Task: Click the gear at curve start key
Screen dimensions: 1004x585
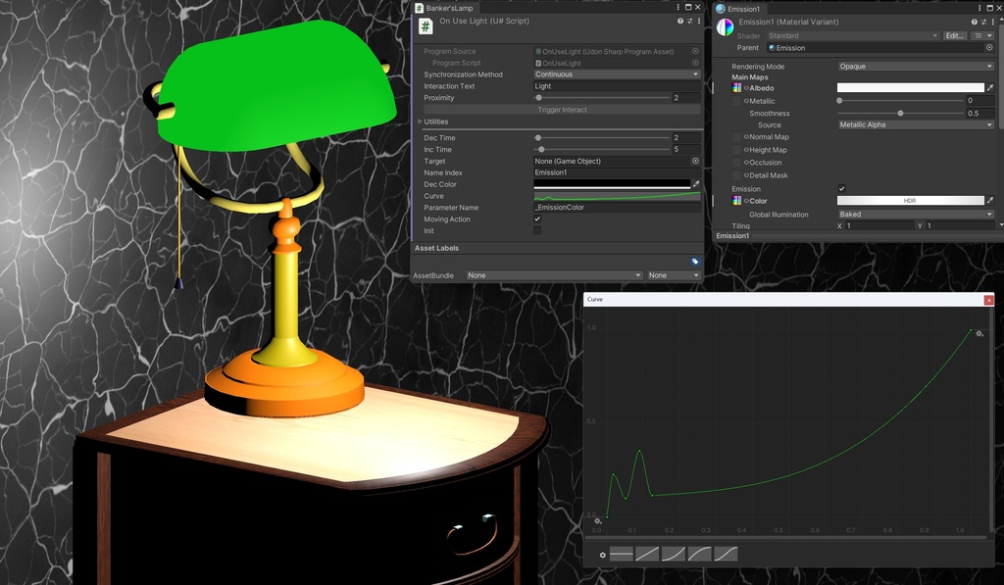Action: 597,521
